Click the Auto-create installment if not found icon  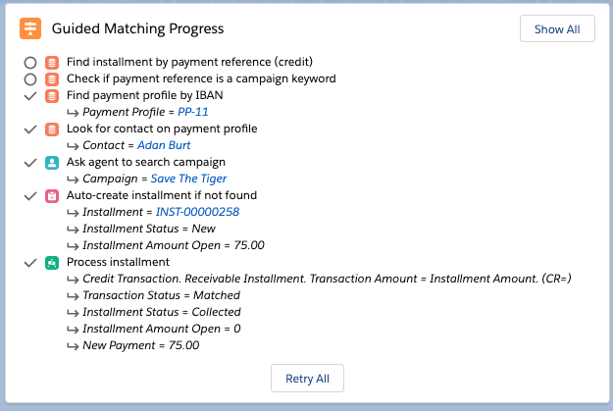pos(52,195)
